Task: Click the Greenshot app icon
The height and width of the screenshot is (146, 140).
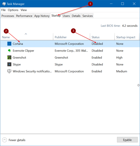Action: (x=9, y=58)
